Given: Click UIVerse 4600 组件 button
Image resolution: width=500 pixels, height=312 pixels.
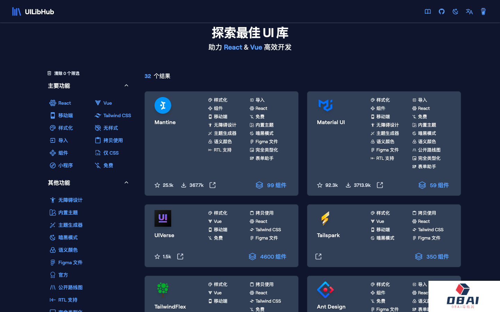Looking at the screenshot, I should (268, 257).
